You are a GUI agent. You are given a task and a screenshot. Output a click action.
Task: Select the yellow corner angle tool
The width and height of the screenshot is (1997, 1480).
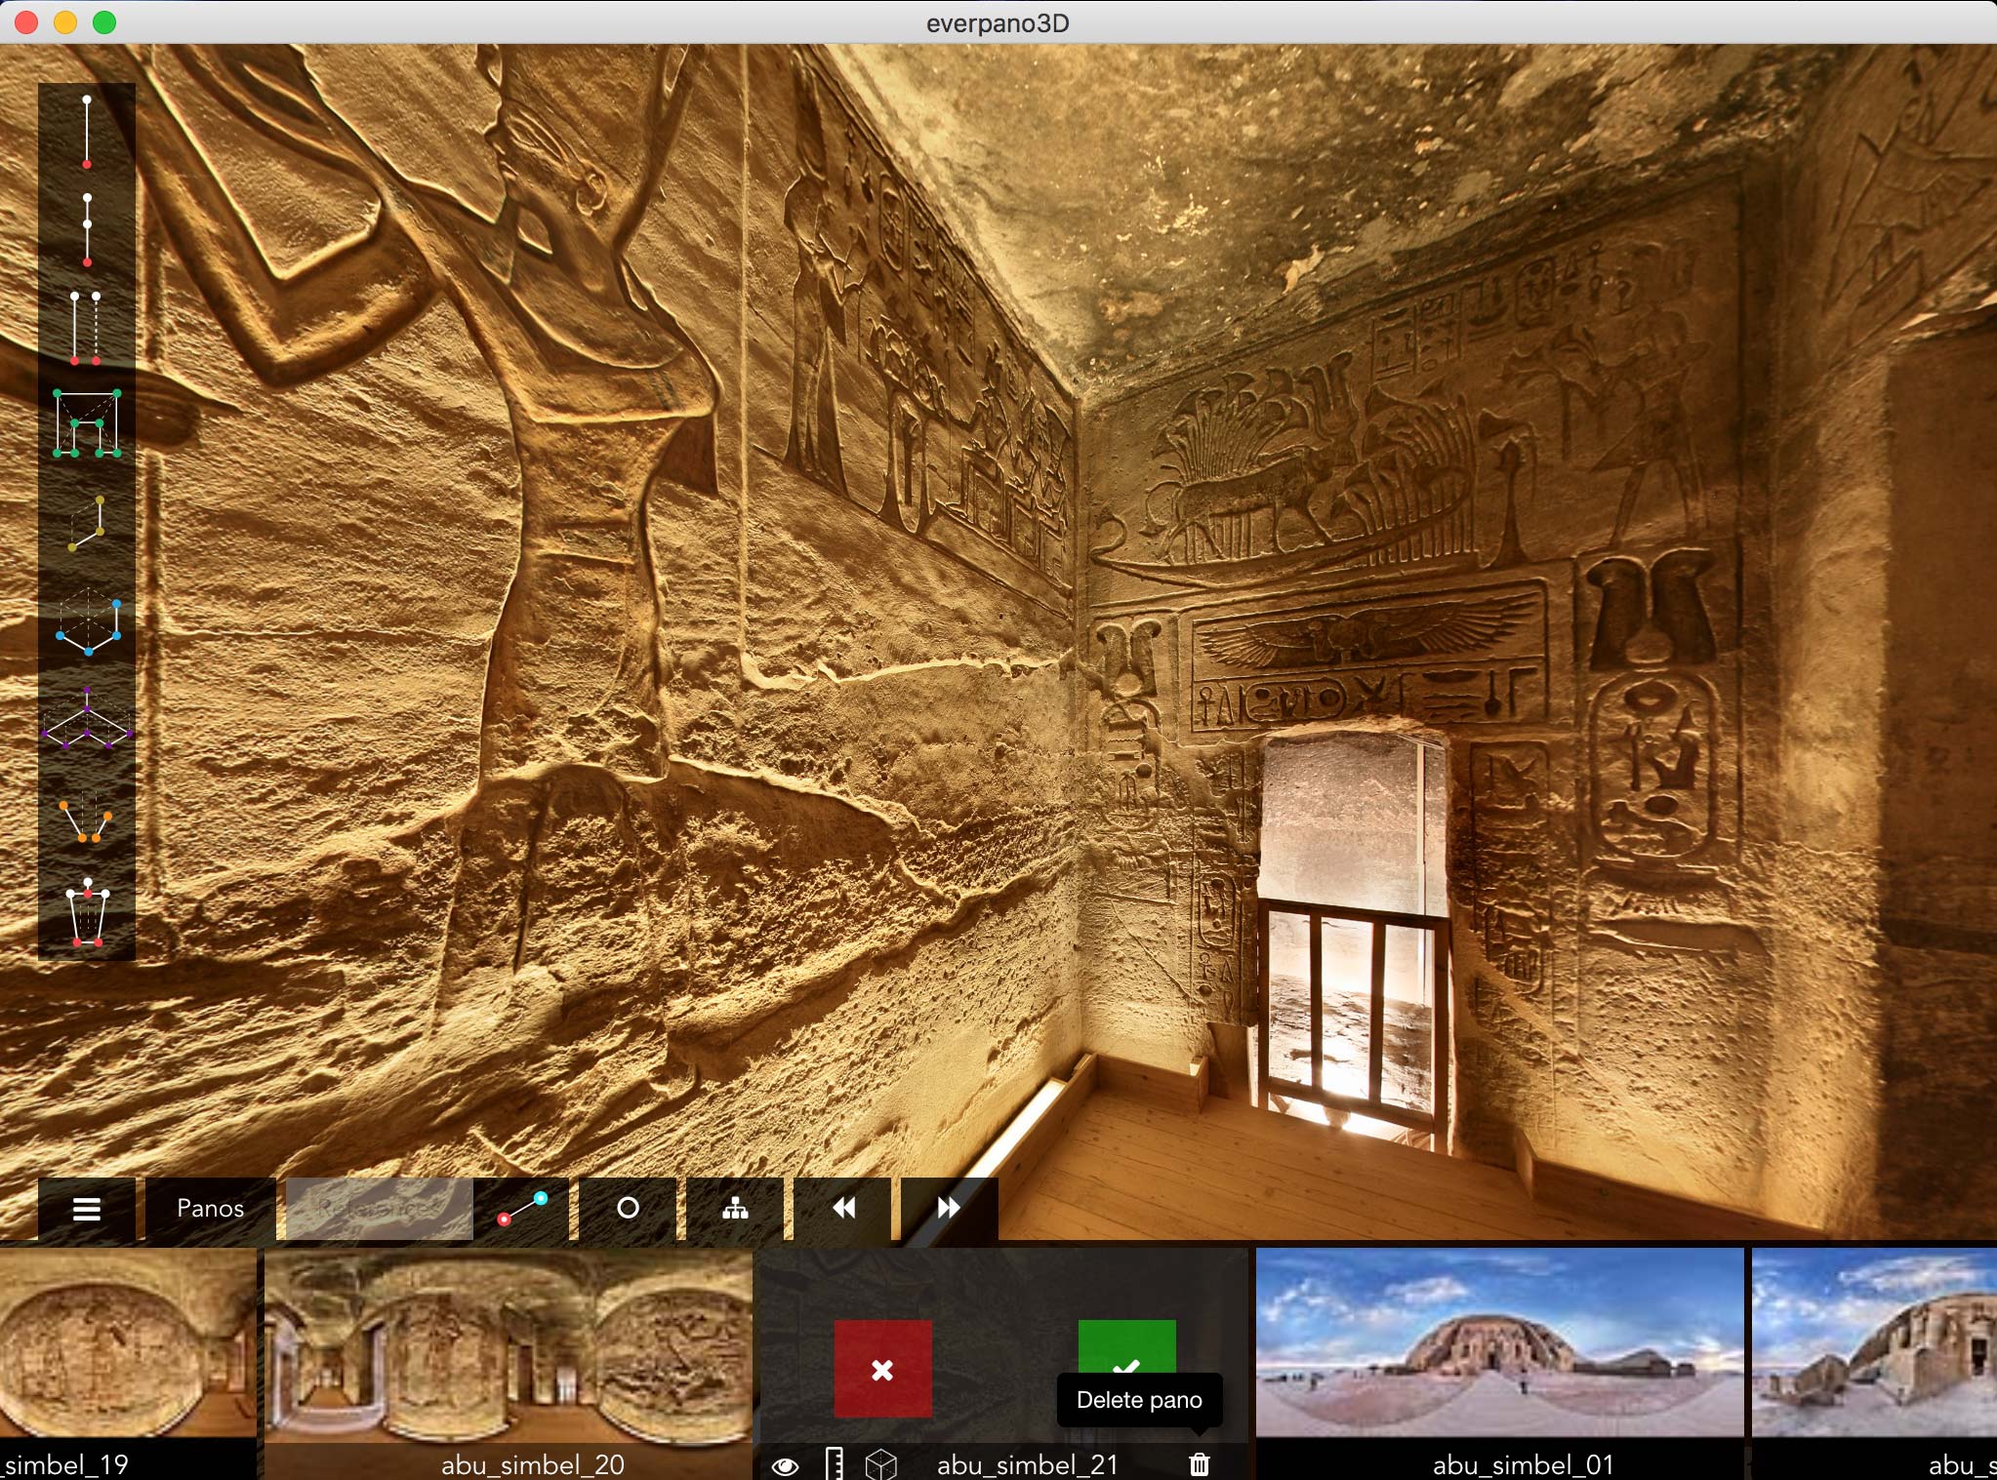87,523
